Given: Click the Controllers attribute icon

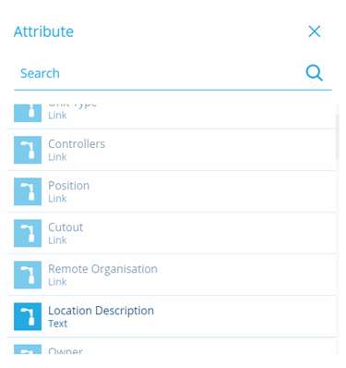Looking at the screenshot, I should tap(28, 150).
